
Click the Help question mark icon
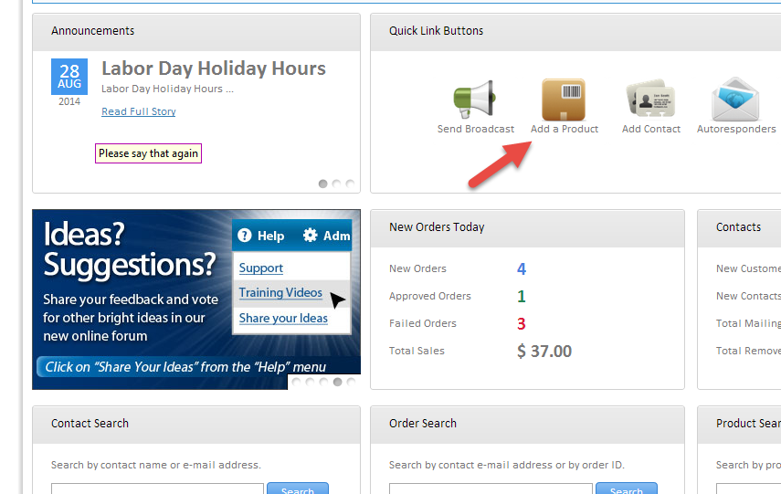(x=245, y=236)
